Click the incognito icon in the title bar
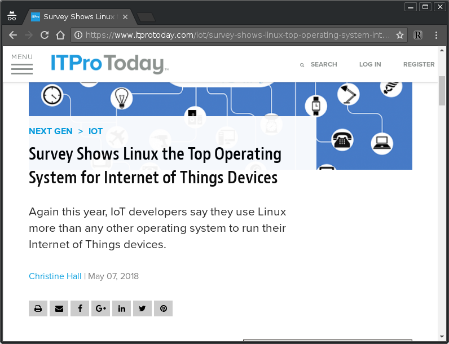The image size is (449, 344). 12,16
